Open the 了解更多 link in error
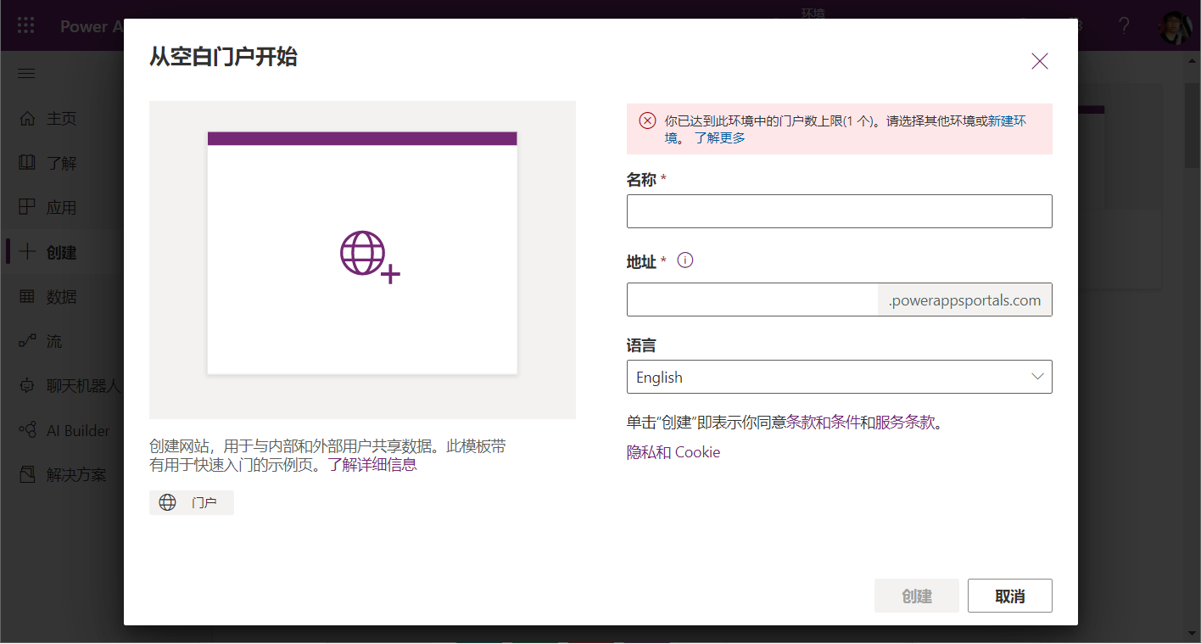The width and height of the screenshot is (1201, 644). [x=720, y=137]
